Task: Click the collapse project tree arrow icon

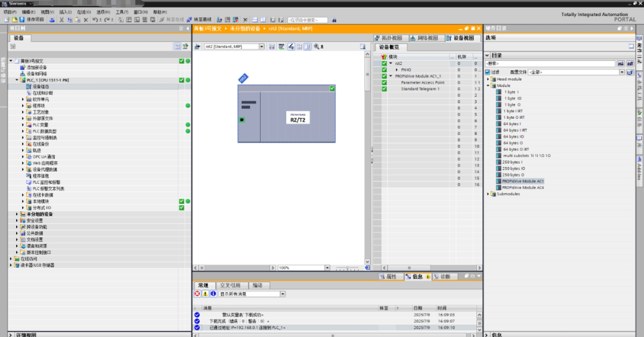Action: (188, 29)
